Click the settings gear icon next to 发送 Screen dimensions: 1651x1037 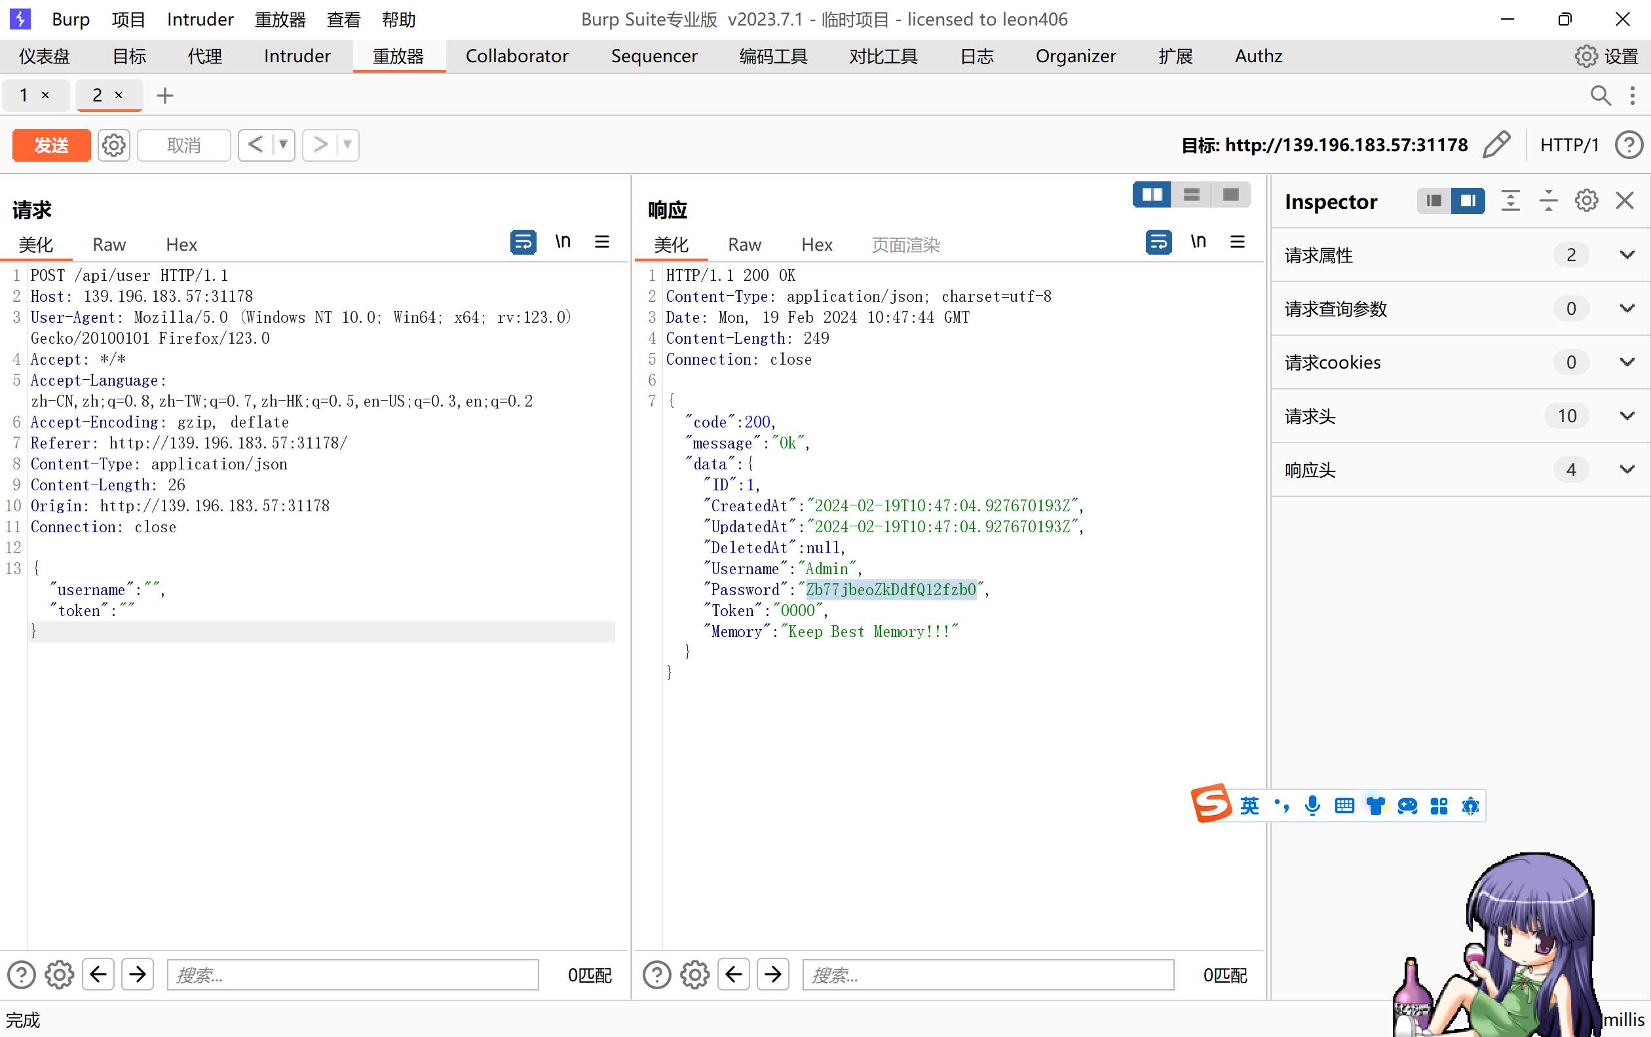(x=115, y=145)
